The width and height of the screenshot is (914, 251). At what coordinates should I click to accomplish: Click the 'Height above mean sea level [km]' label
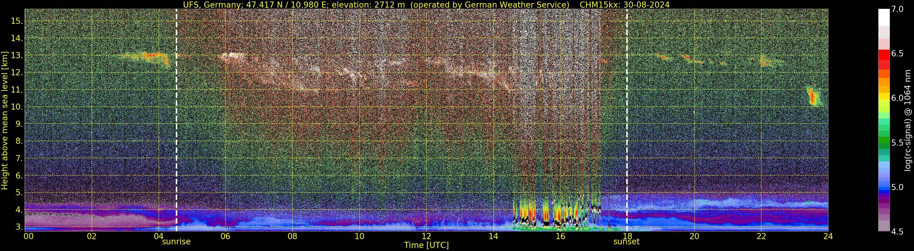(5, 120)
